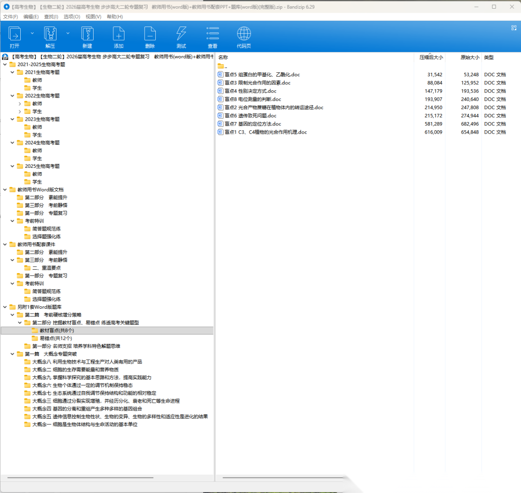Open the dropdown arrow beside Open (打开)
The width and height of the screenshot is (521, 493).
[x=32, y=33]
